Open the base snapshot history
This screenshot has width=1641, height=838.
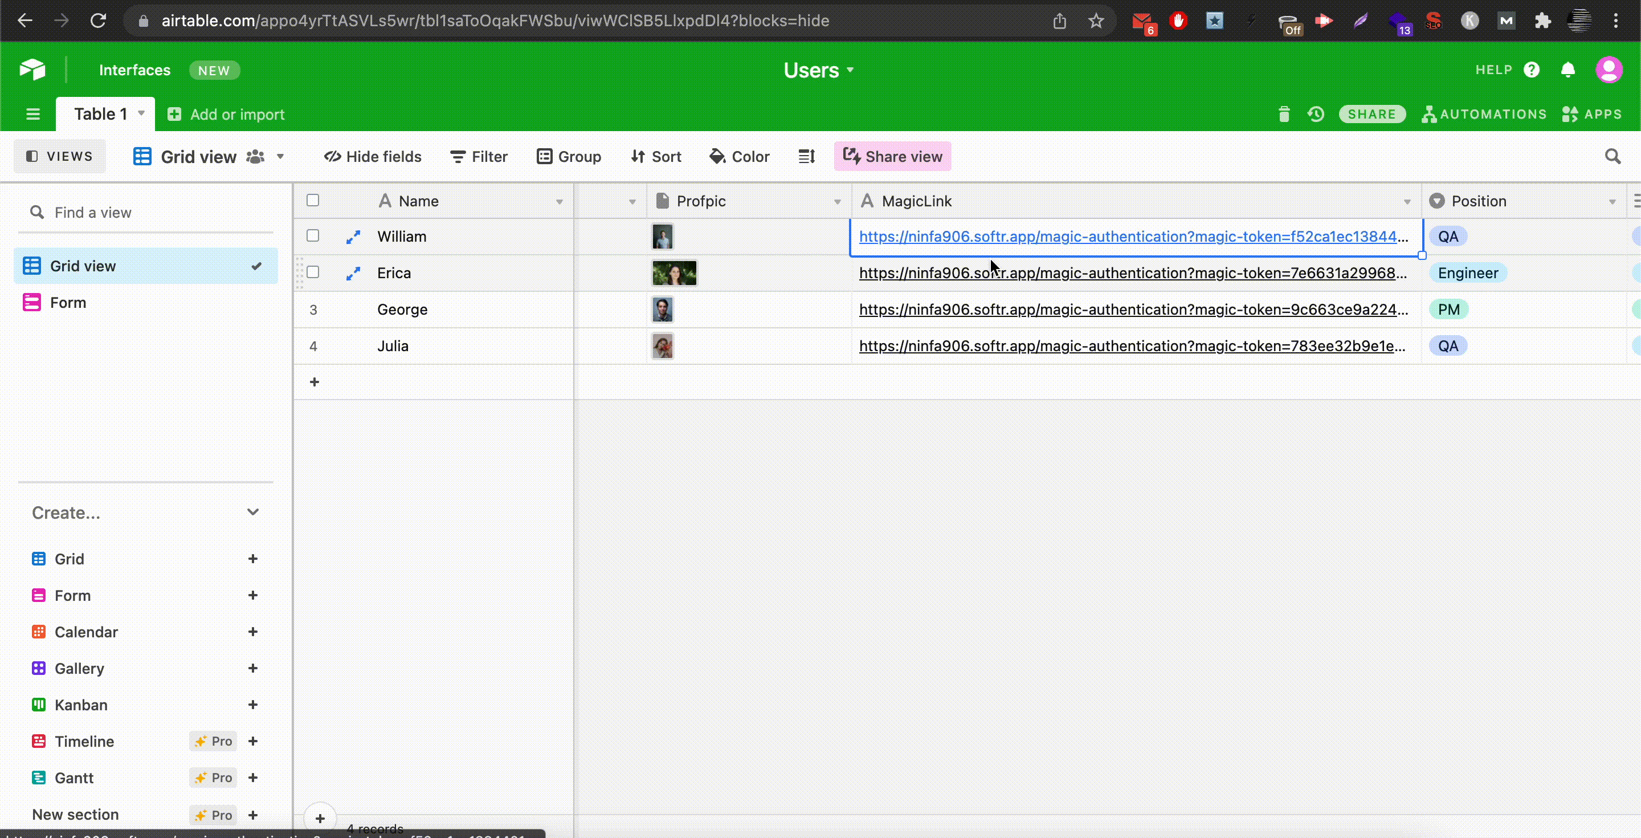point(1316,113)
